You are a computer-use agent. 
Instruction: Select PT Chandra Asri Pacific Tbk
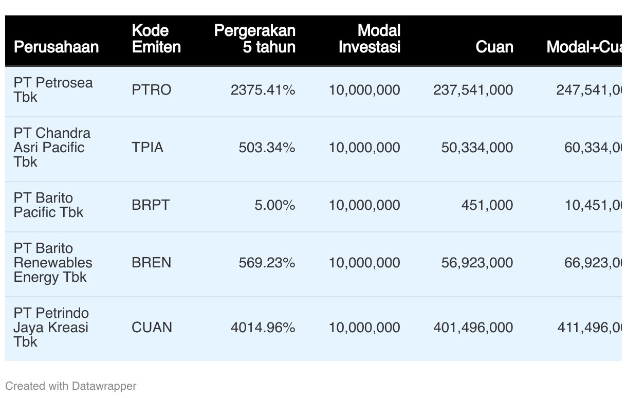point(52,148)
